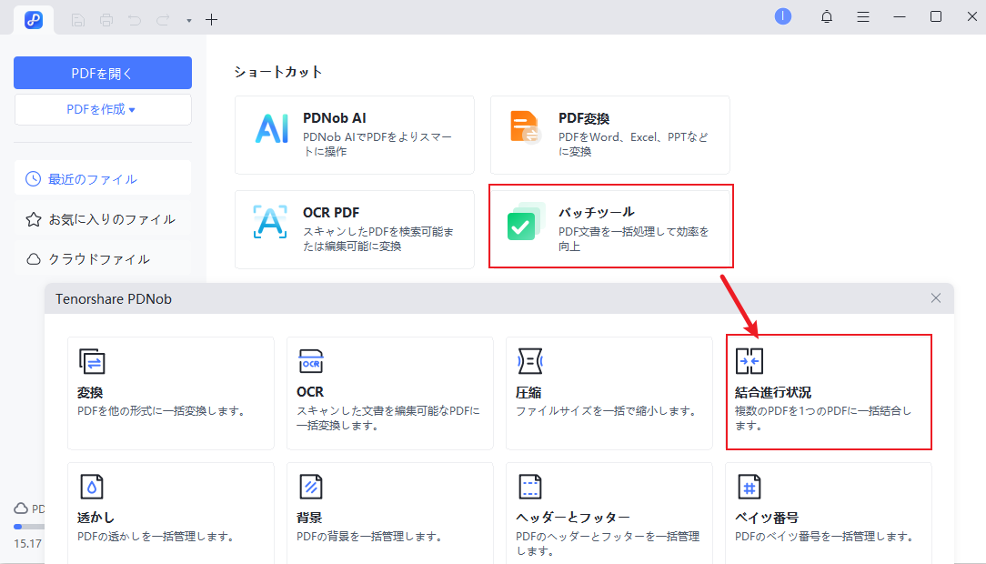Image resolution: width=986 pixels, height=564 pixels.
Task: Click the PDFのベイツ番号を一括管理します text
Action: tap(825, 537)
